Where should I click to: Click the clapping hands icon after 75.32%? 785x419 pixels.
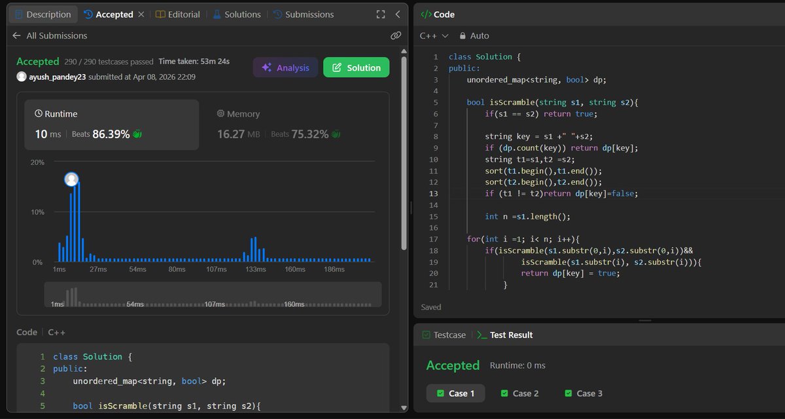click(336, 134)
